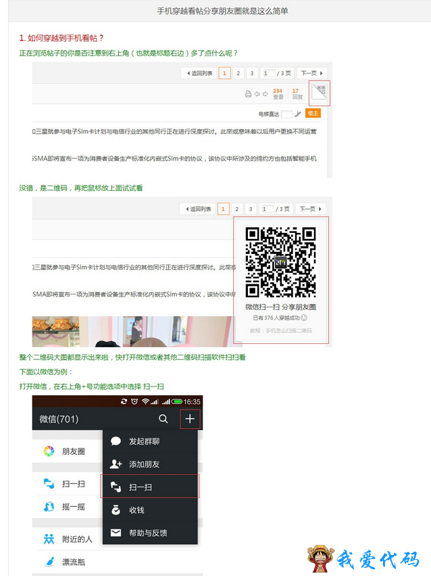
Task: Click the jump icon next to the 电梯直达 field
Action: (x=298, y=114)
